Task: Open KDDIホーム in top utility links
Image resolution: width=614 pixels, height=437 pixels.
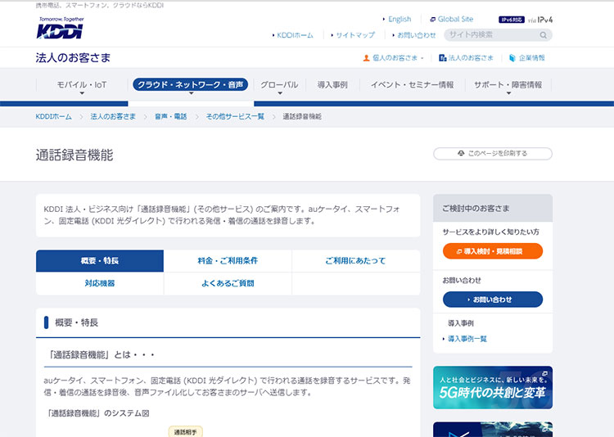Action: pyautogui.click(x=295, y=35)
